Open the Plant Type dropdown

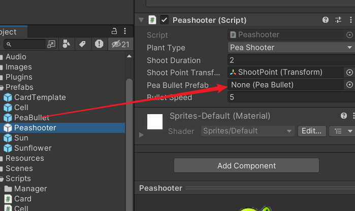tap(291, 48)
